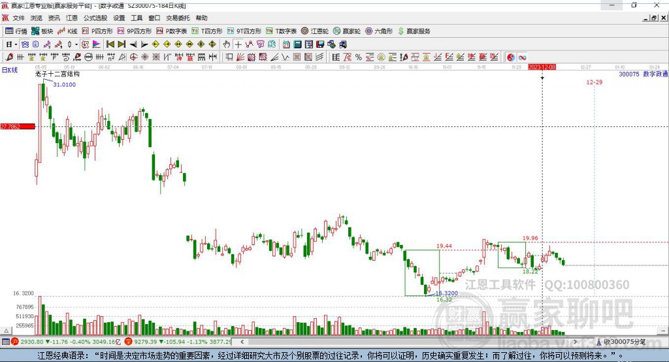
Task: Click the percent sign % tool
Action: point(359,58)
